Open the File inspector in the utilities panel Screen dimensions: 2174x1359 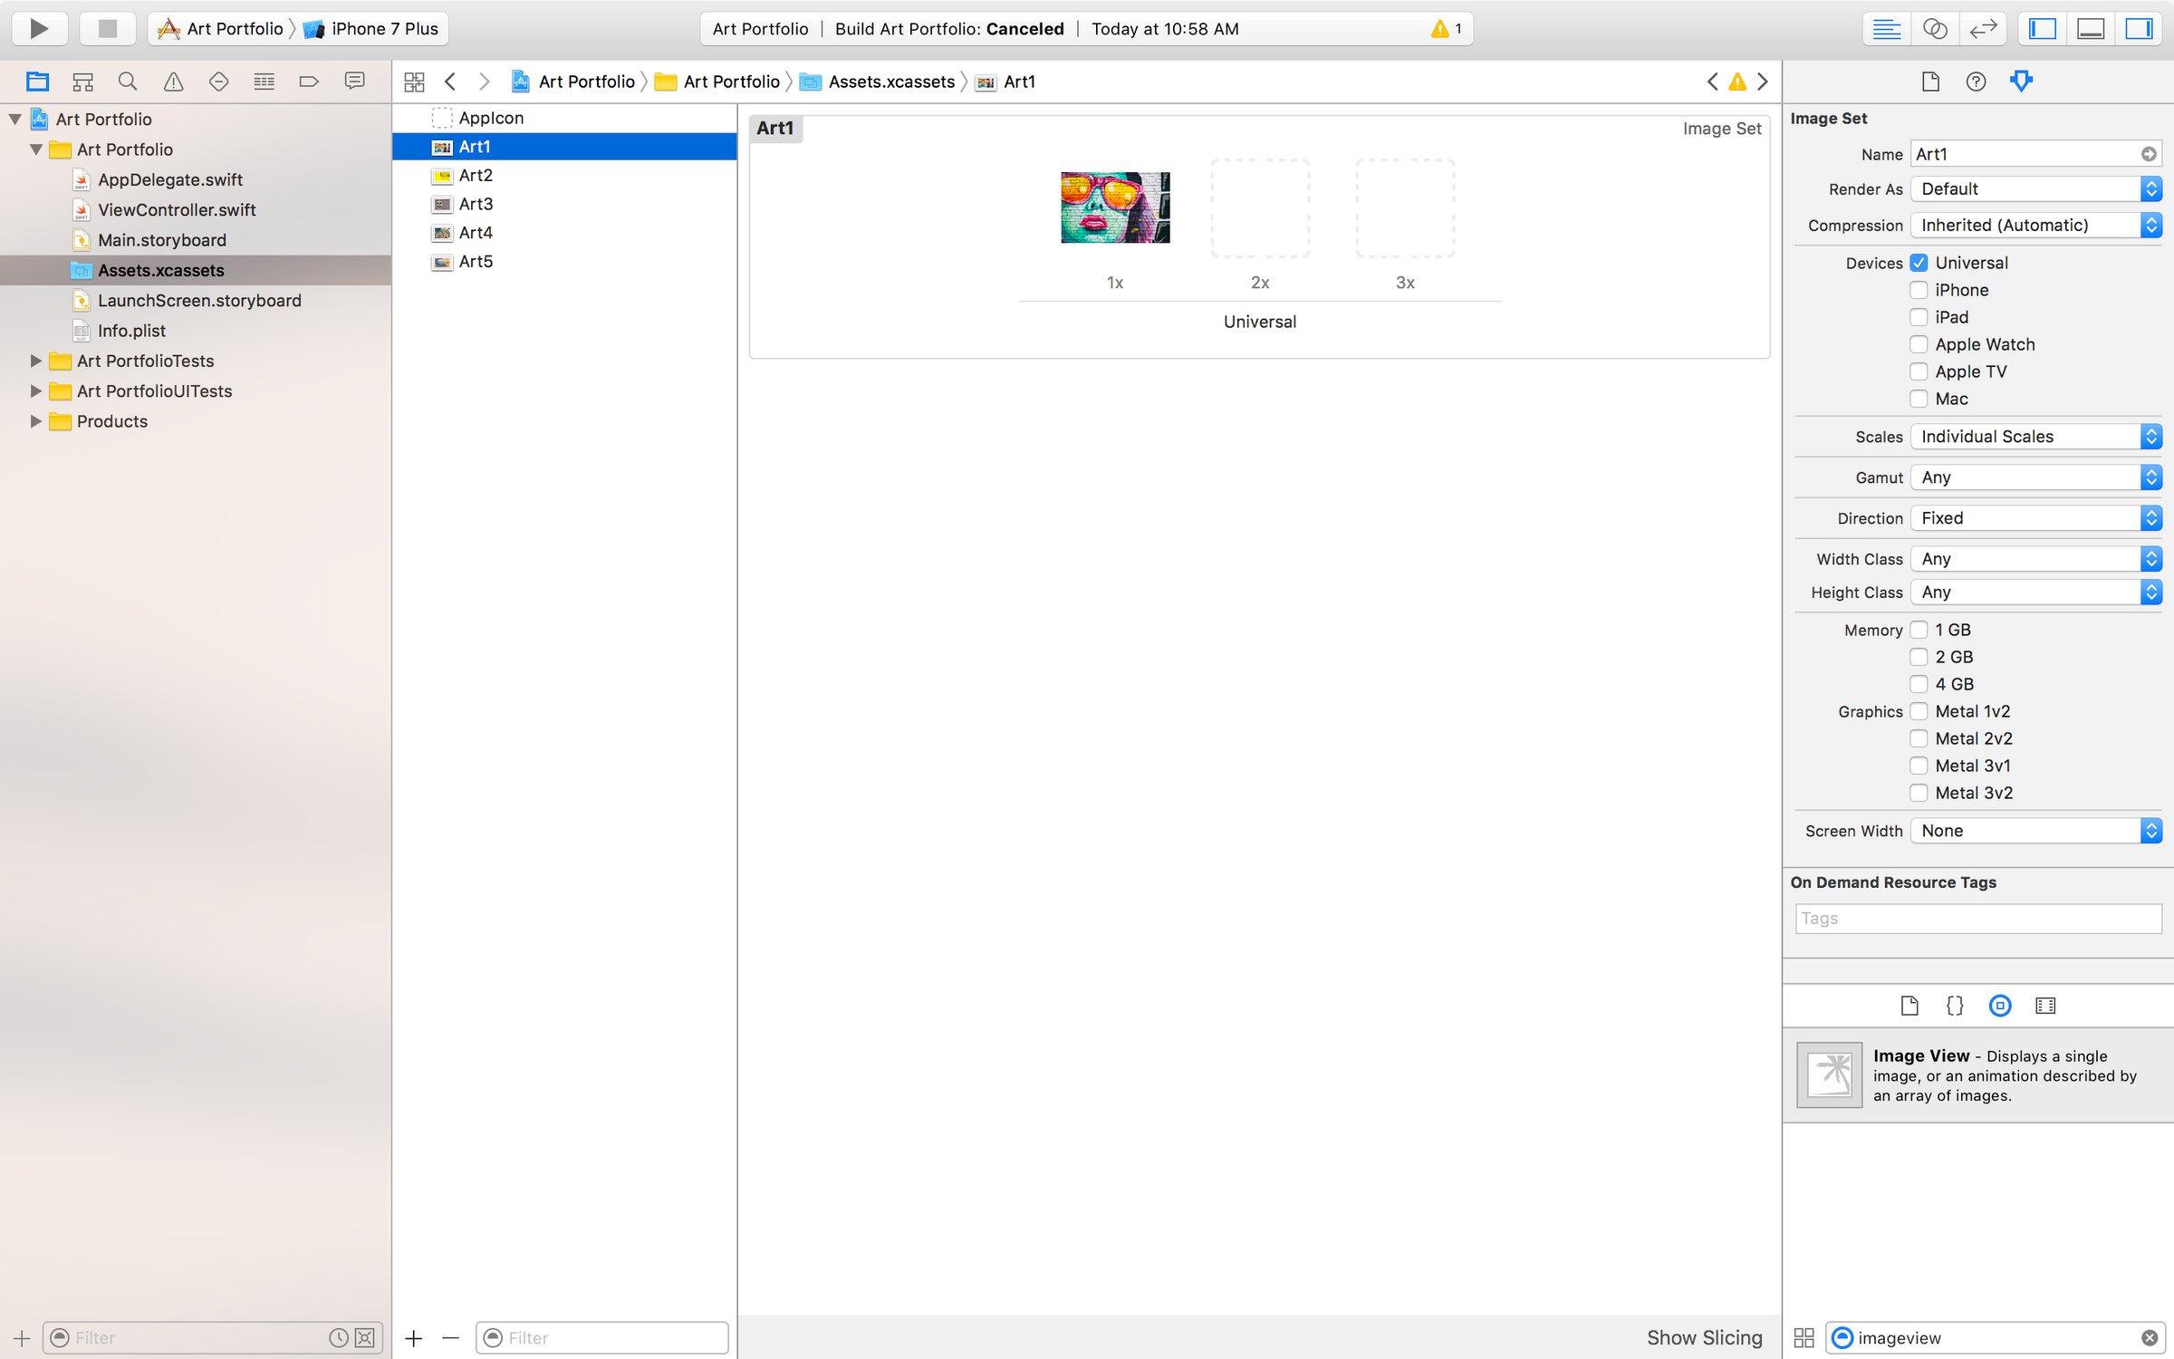point(1930,81)
